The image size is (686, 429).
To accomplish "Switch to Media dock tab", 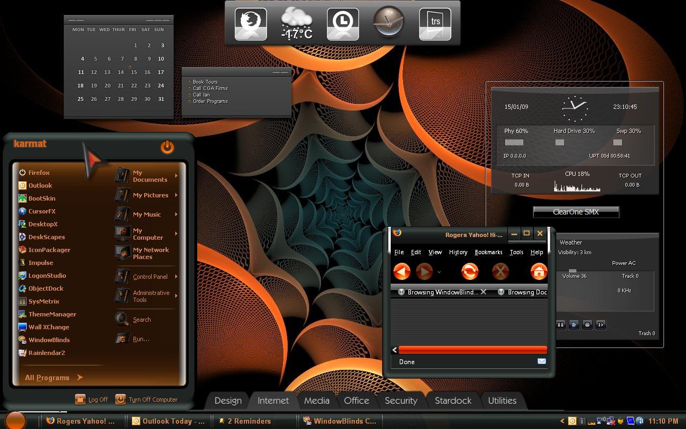I will click(x=317, y=401).
